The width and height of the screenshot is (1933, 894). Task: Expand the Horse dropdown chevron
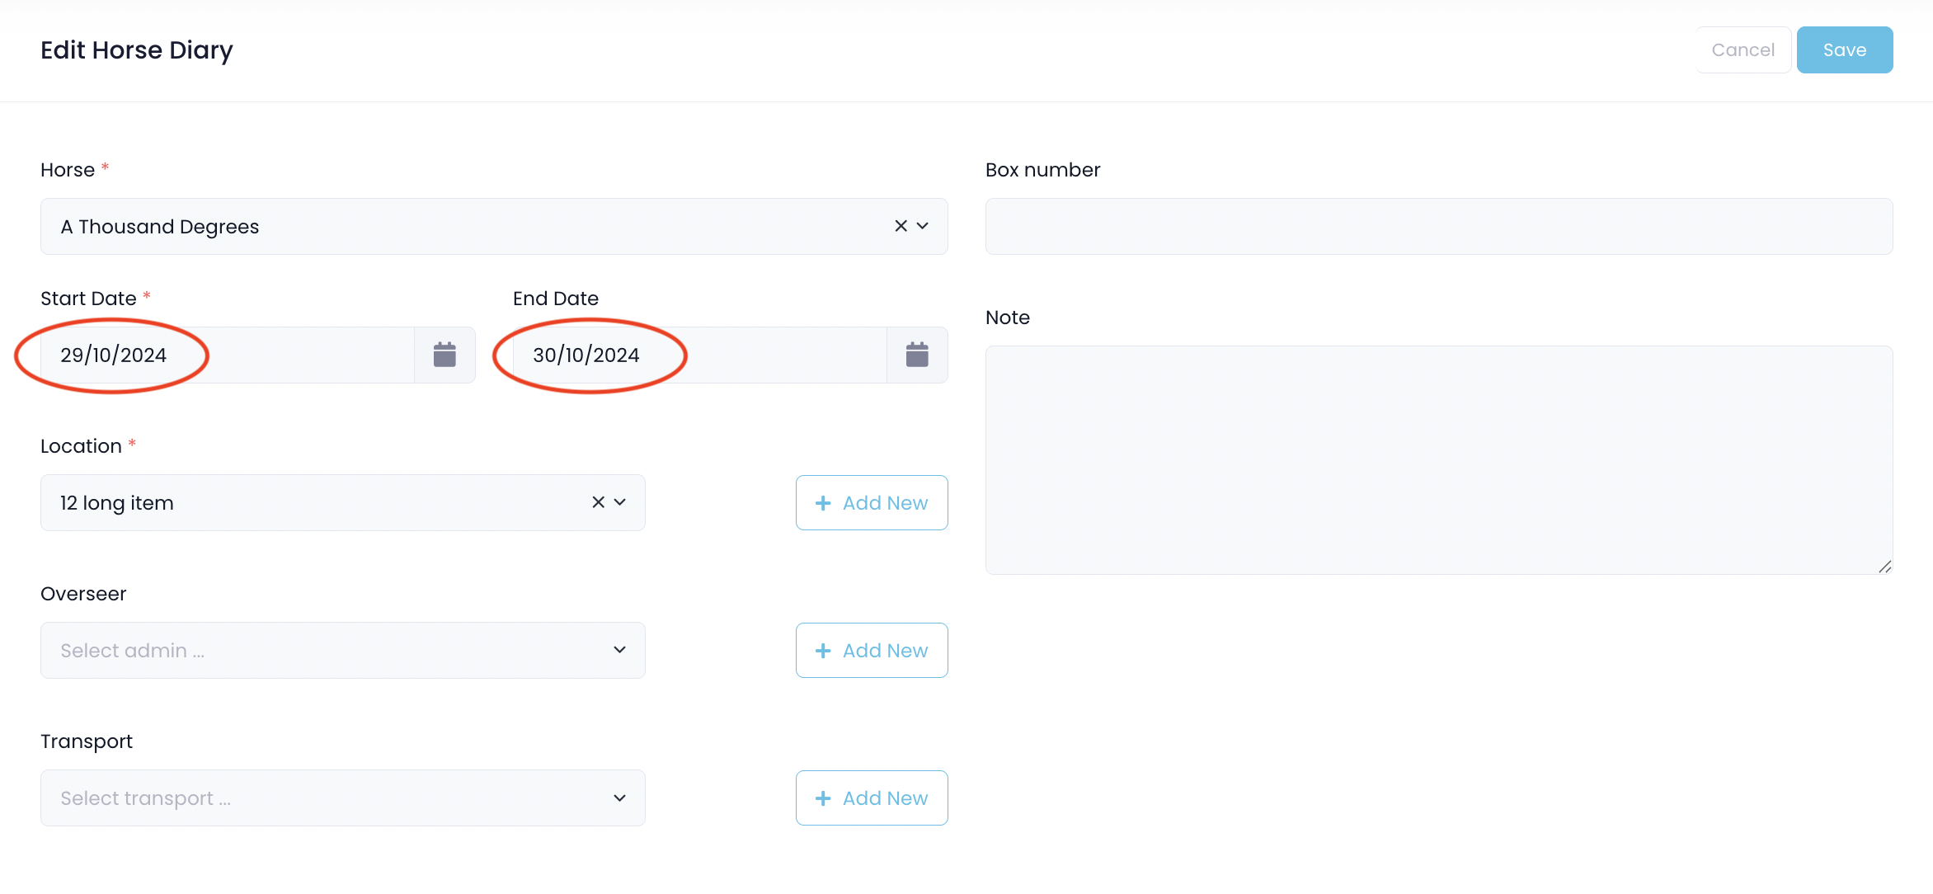click(x=923, y=226)
